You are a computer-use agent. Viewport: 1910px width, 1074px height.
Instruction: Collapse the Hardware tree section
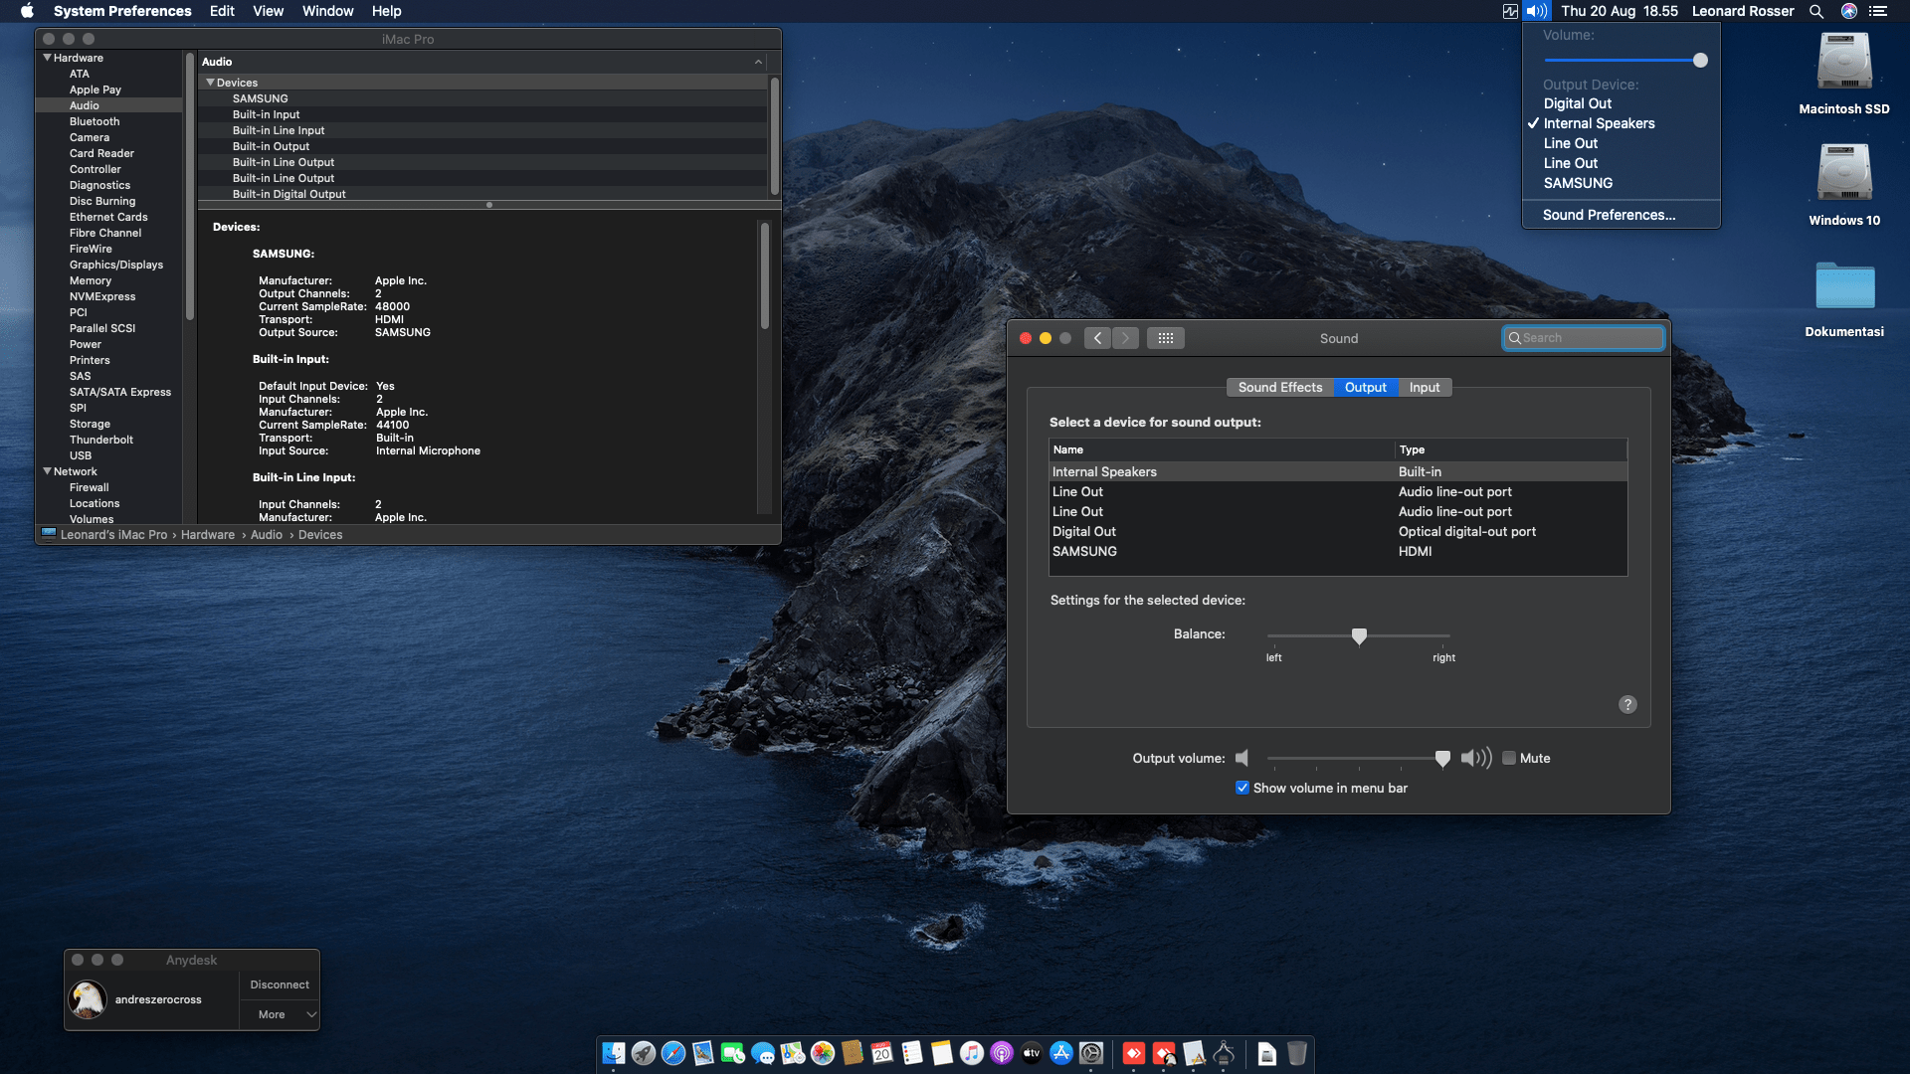click(x=47, y=58)
